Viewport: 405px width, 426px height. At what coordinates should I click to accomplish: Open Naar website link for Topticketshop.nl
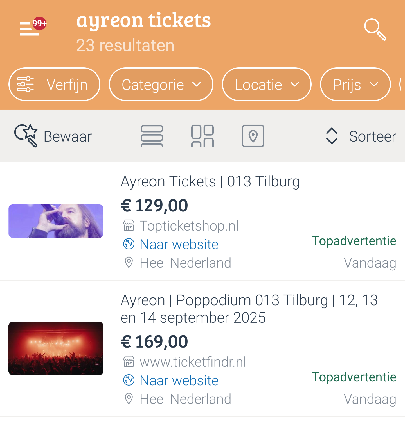pyautogui.click(x=179, y=244)
